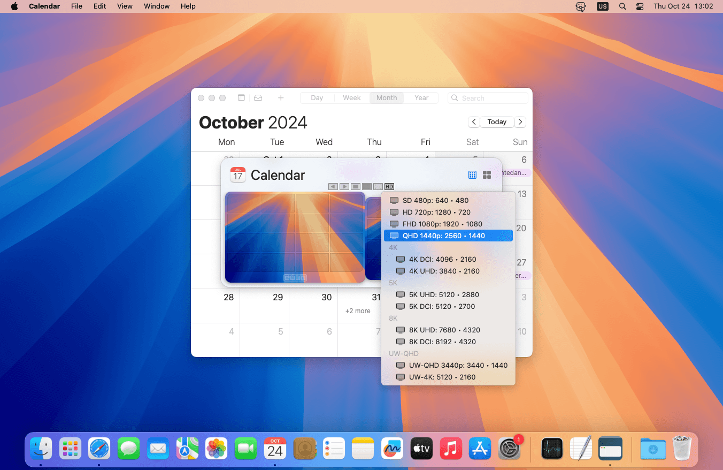Image resolution: width=723 pixels, height=470 pixels.
Task: Open Launchpad from the Dock
Action: coord(70,448)
